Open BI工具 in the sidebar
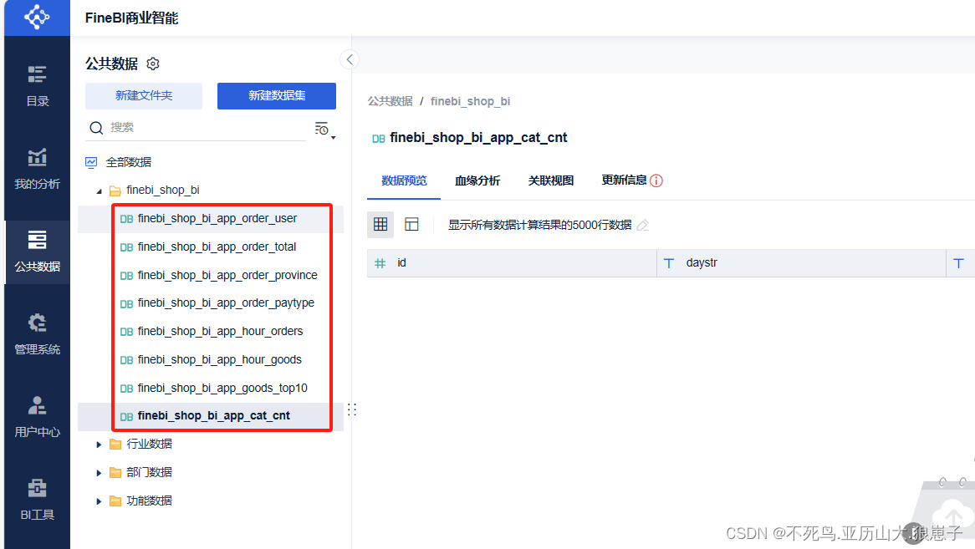 pyautogui.click(x=37, y=500)
